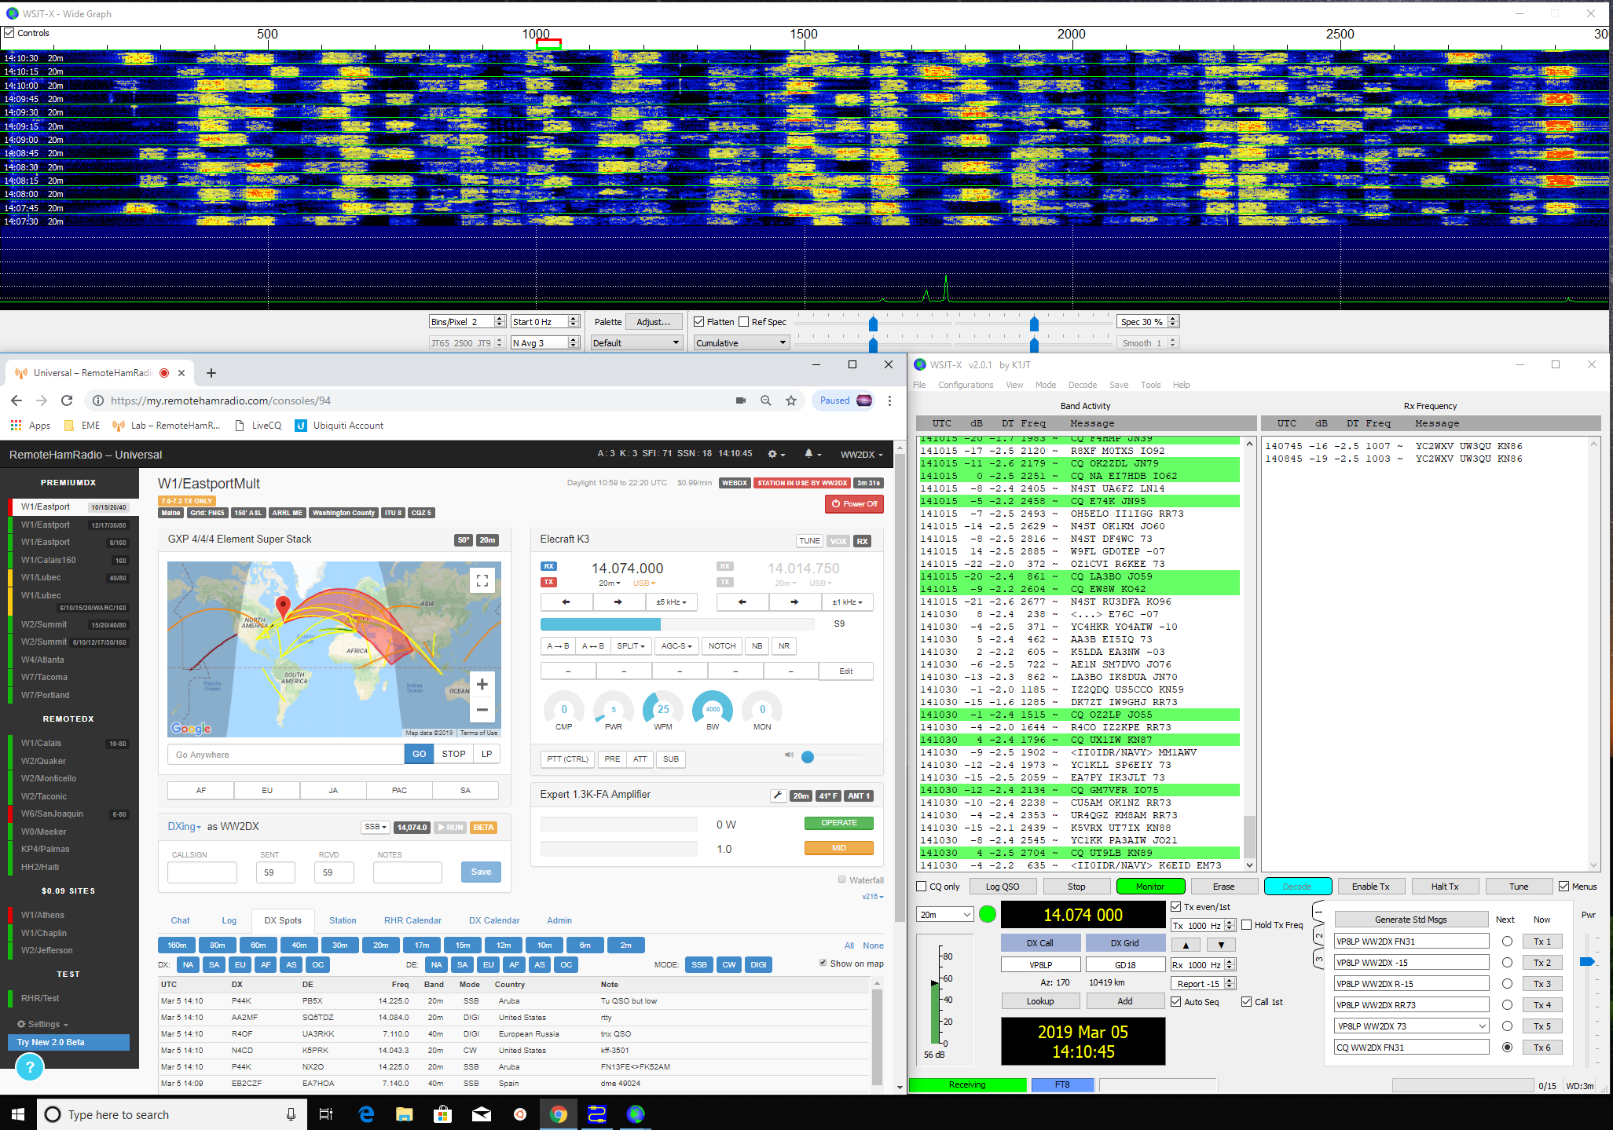Image resolution: width=1613 pixels, height=1130 pixels.
Task: Open AGC-S dropdown
Action: pyautogui.click(x=676, y=646)
